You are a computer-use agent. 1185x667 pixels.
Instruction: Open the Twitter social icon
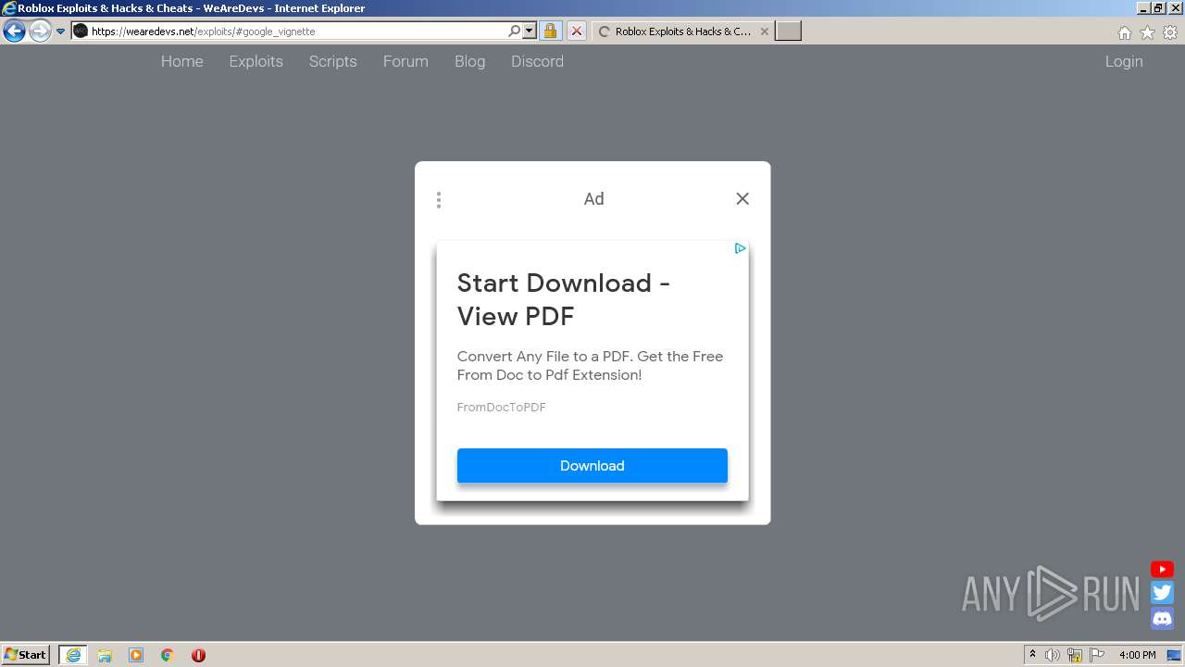point(1162,593)
